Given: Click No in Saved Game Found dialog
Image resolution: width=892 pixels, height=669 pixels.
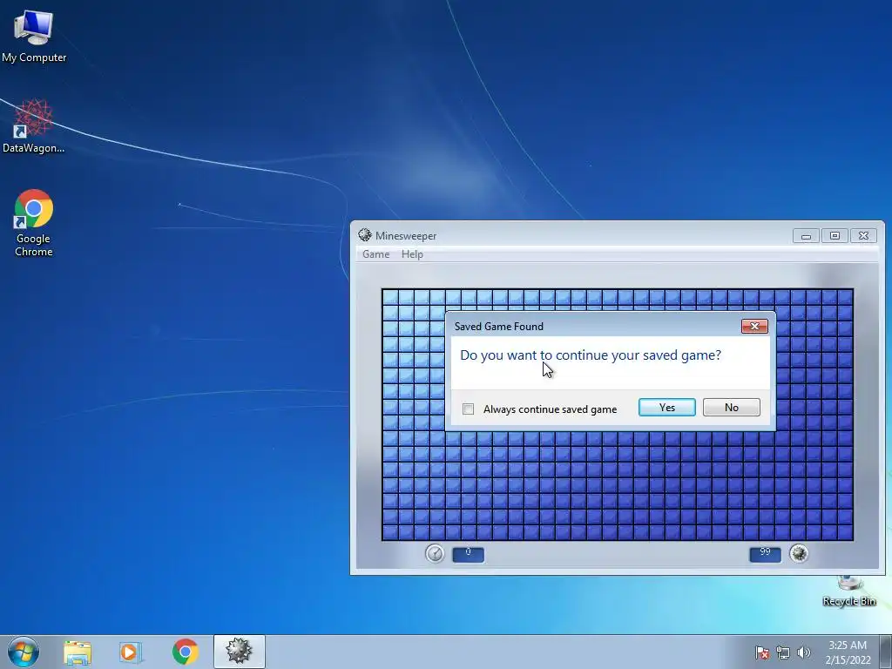Looking at the screenshot, I should click(731, 408).
